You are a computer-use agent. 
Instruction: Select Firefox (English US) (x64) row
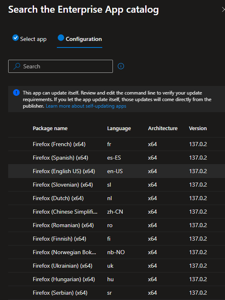117,171
